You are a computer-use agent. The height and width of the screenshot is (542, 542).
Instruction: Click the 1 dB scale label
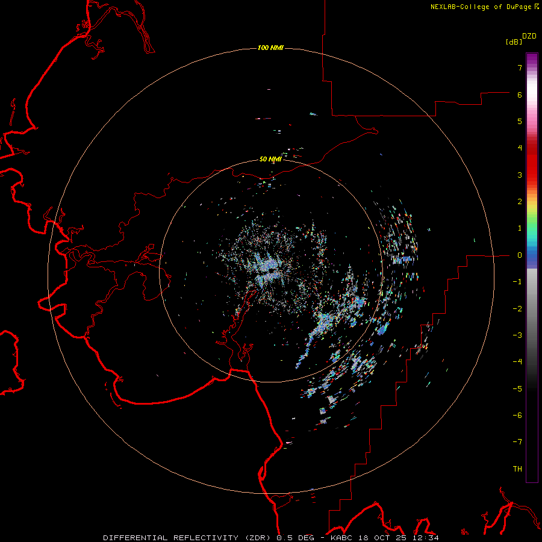tap(520, 228)
